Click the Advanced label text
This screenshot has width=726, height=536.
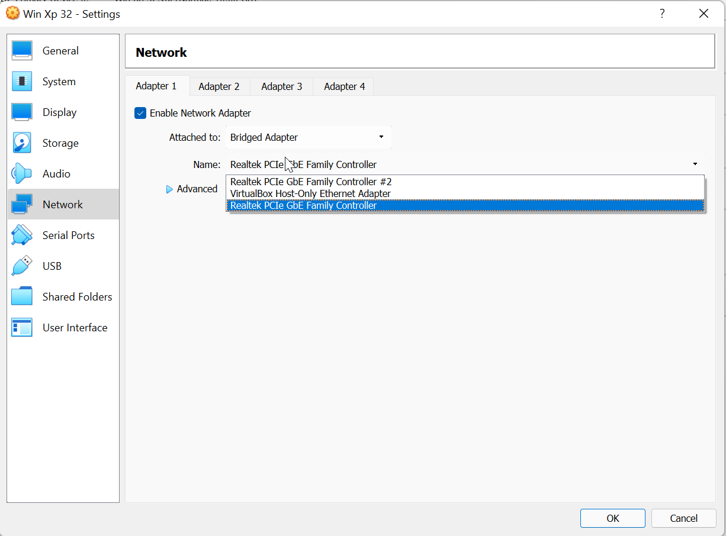(197, 189)
